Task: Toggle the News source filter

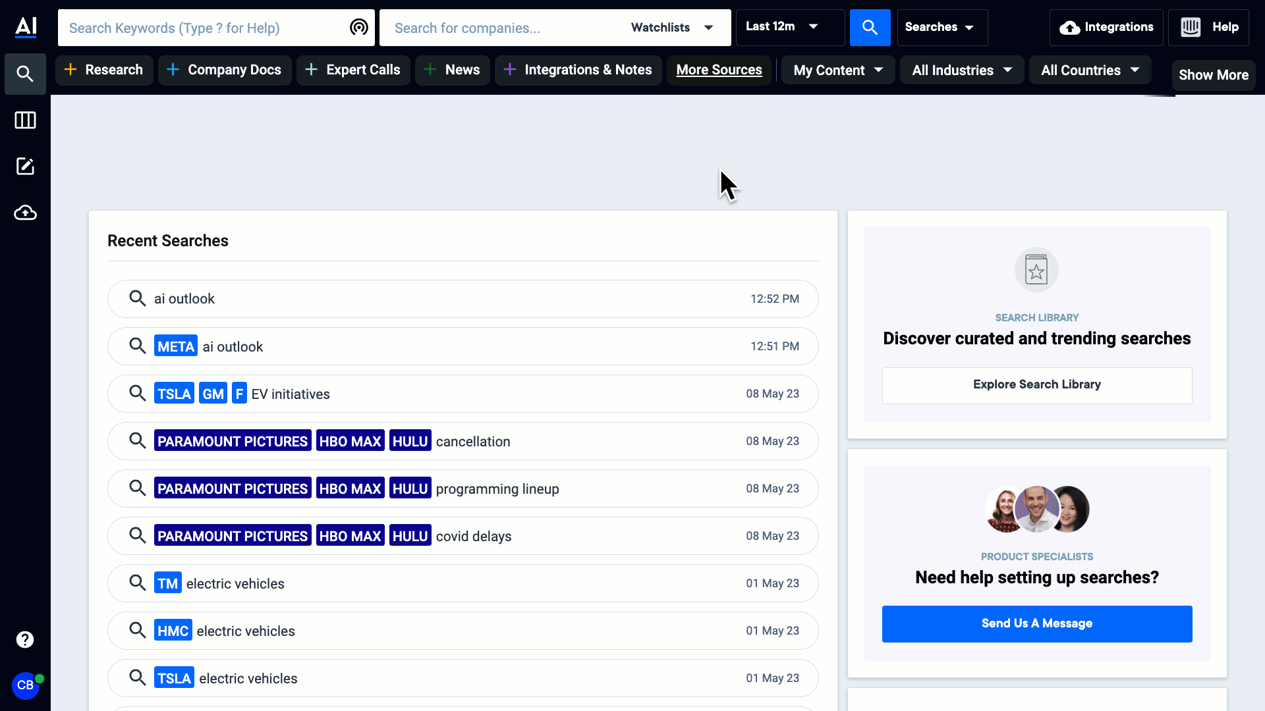Action: click(452, 70)
